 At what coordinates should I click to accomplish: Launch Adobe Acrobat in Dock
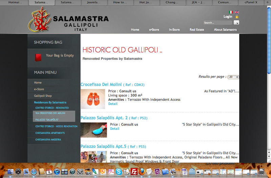pyautogui.click(x=111, y=172)
